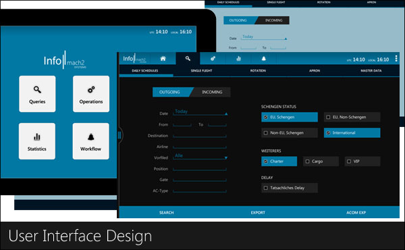The image size is (405, 250).
Task: Click the Destination input field
Action: (200, 135)
